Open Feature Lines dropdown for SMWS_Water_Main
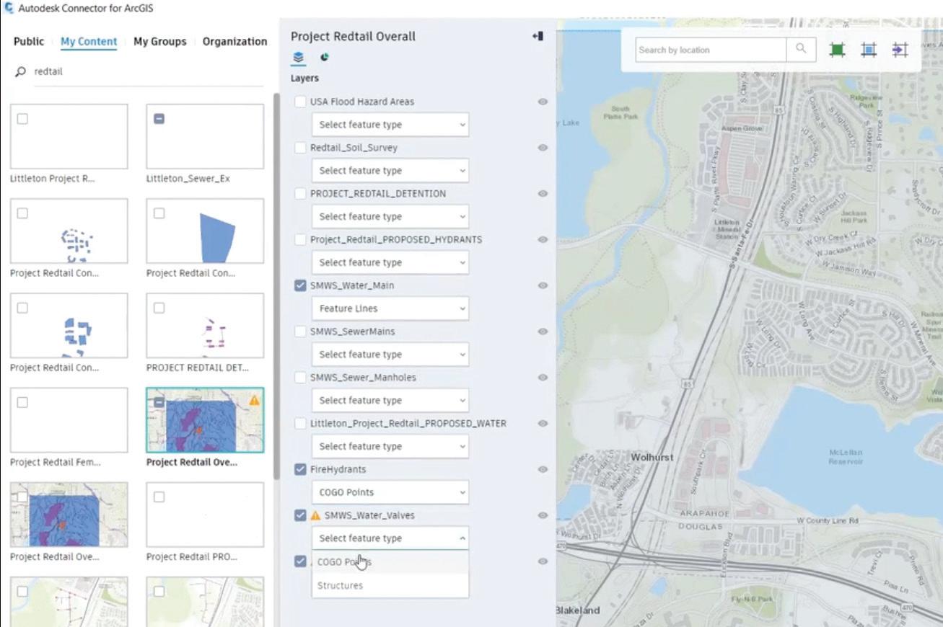This screenshot has width=943, height=627. pyautogui.click(x=390, y=308)
